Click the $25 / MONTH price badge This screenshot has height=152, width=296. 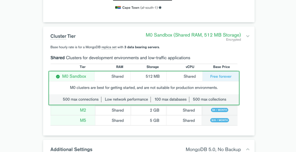[x=220, y=120]
